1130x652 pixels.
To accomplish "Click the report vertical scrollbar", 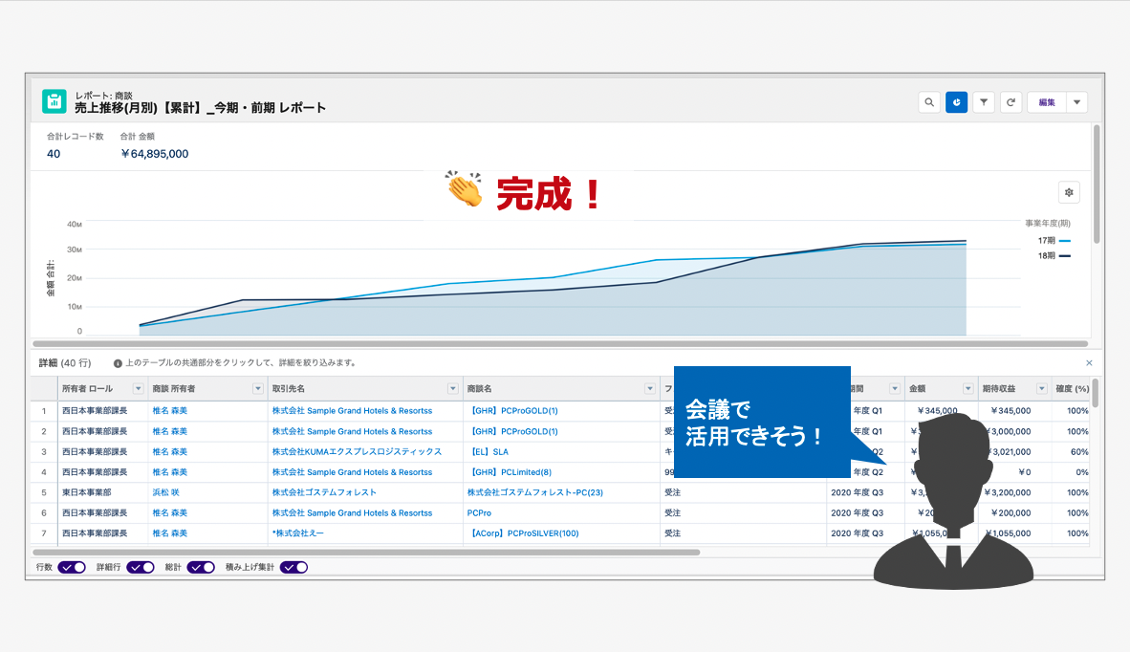I will click(x=1097, y=185).
